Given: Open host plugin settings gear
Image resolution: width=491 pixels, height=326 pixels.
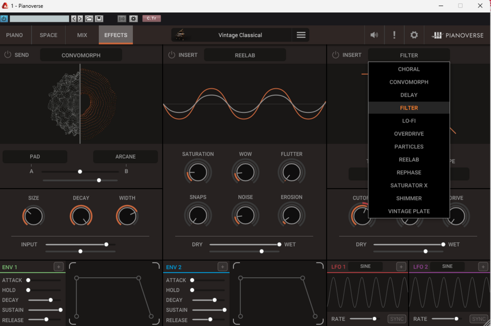Looking at the screenshot, I should (x=133, y=19).
